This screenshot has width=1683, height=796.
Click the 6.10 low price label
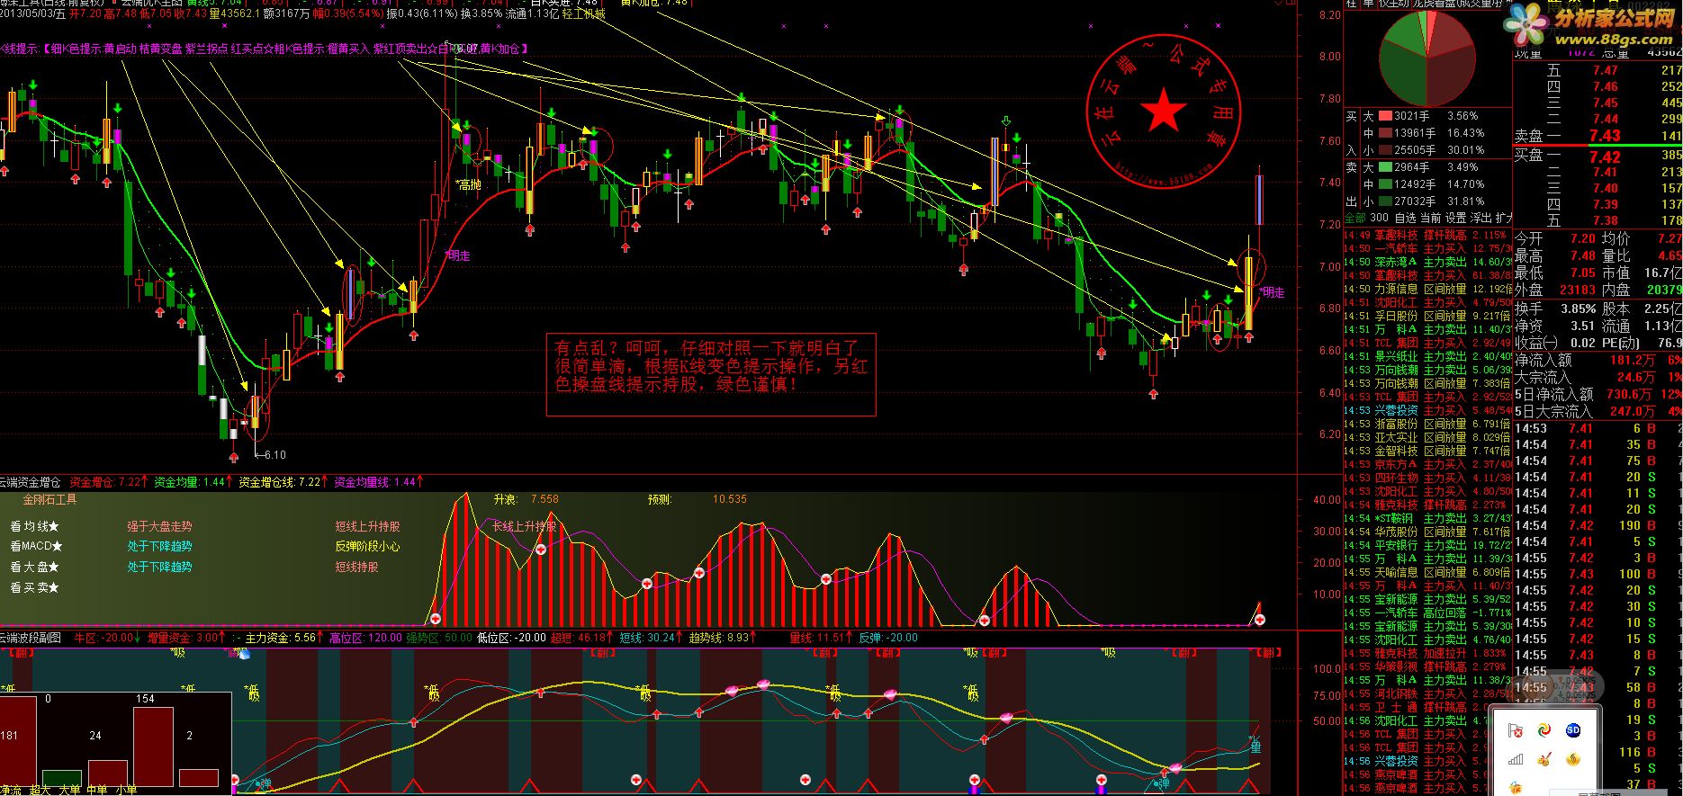tap(274, 455)
